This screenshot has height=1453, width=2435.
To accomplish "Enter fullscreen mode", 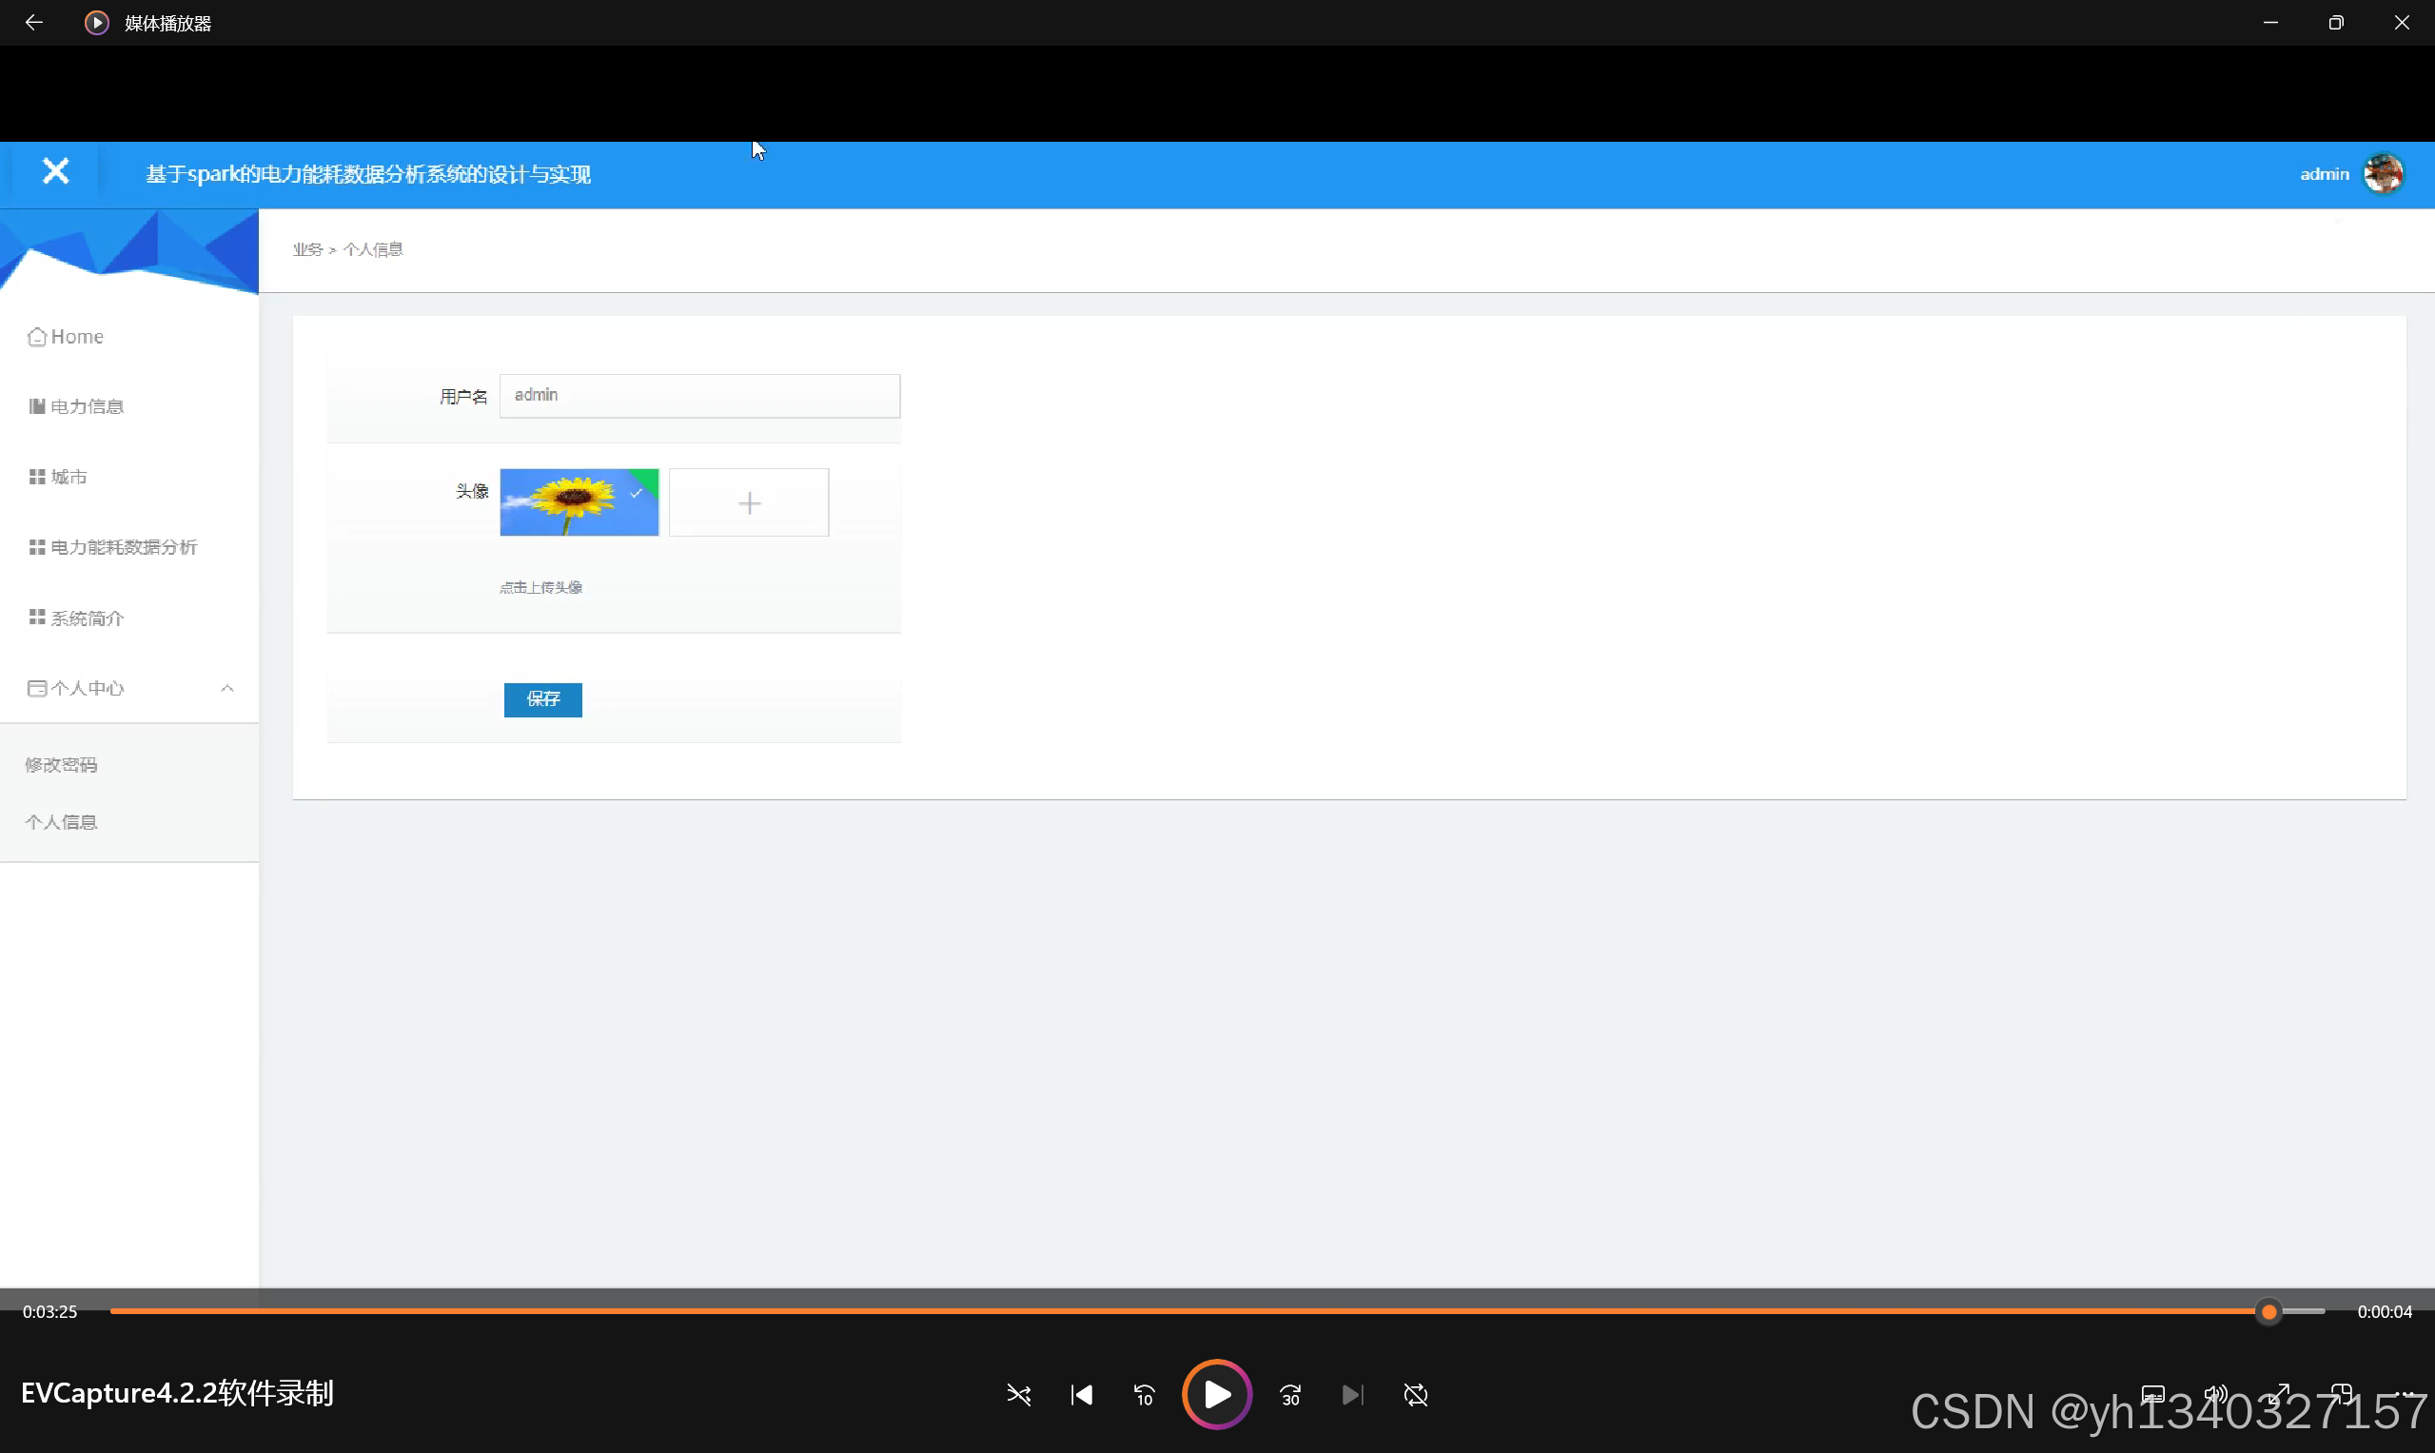I will click(2279, 1393).
